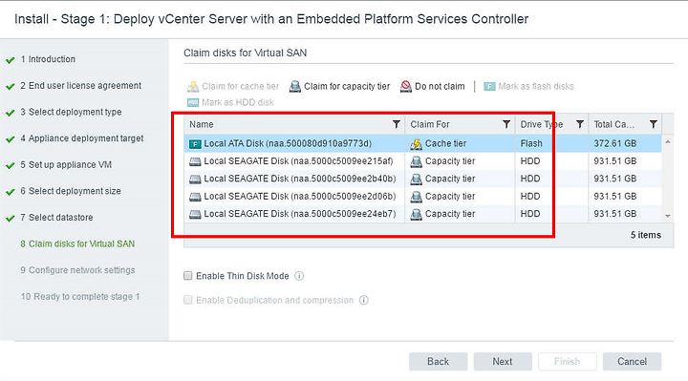The width and height of the screenshot is (688, 381).
Task: Open info tooltip for Deduplication and compression
Action: click(364, 301)
